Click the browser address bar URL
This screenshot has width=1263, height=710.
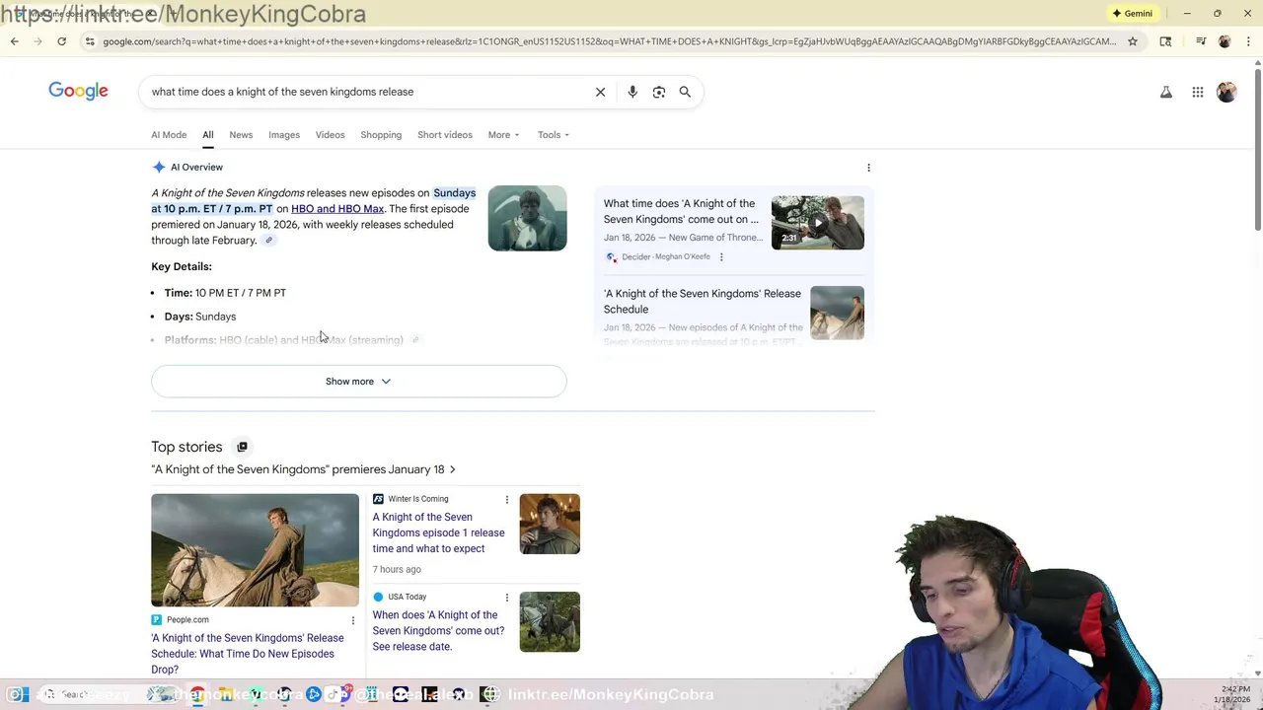[609, 41]
